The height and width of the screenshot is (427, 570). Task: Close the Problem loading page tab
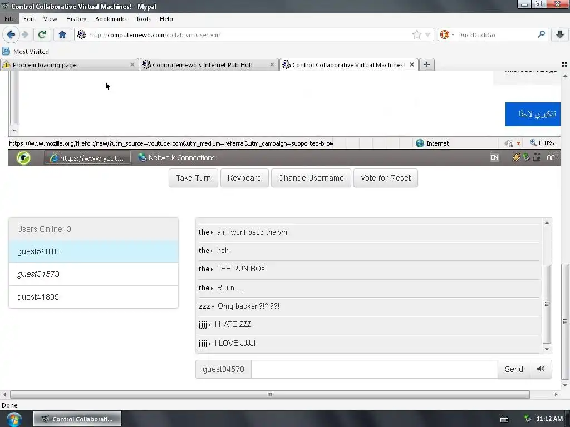pos(132,64)
